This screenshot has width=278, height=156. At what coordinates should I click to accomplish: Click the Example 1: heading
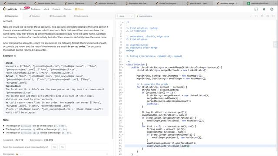tap(10, 56)
